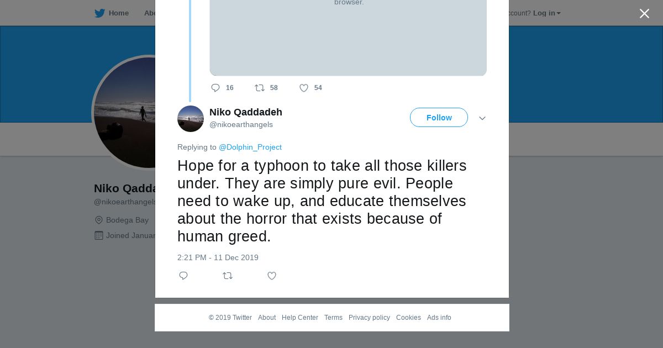Screen dimensions: 663x348
Task: Open the Help Center footer link
Action: [x=300, y=318]
